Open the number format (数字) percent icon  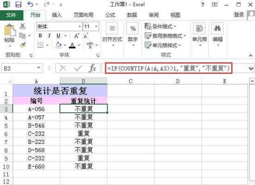133,29
